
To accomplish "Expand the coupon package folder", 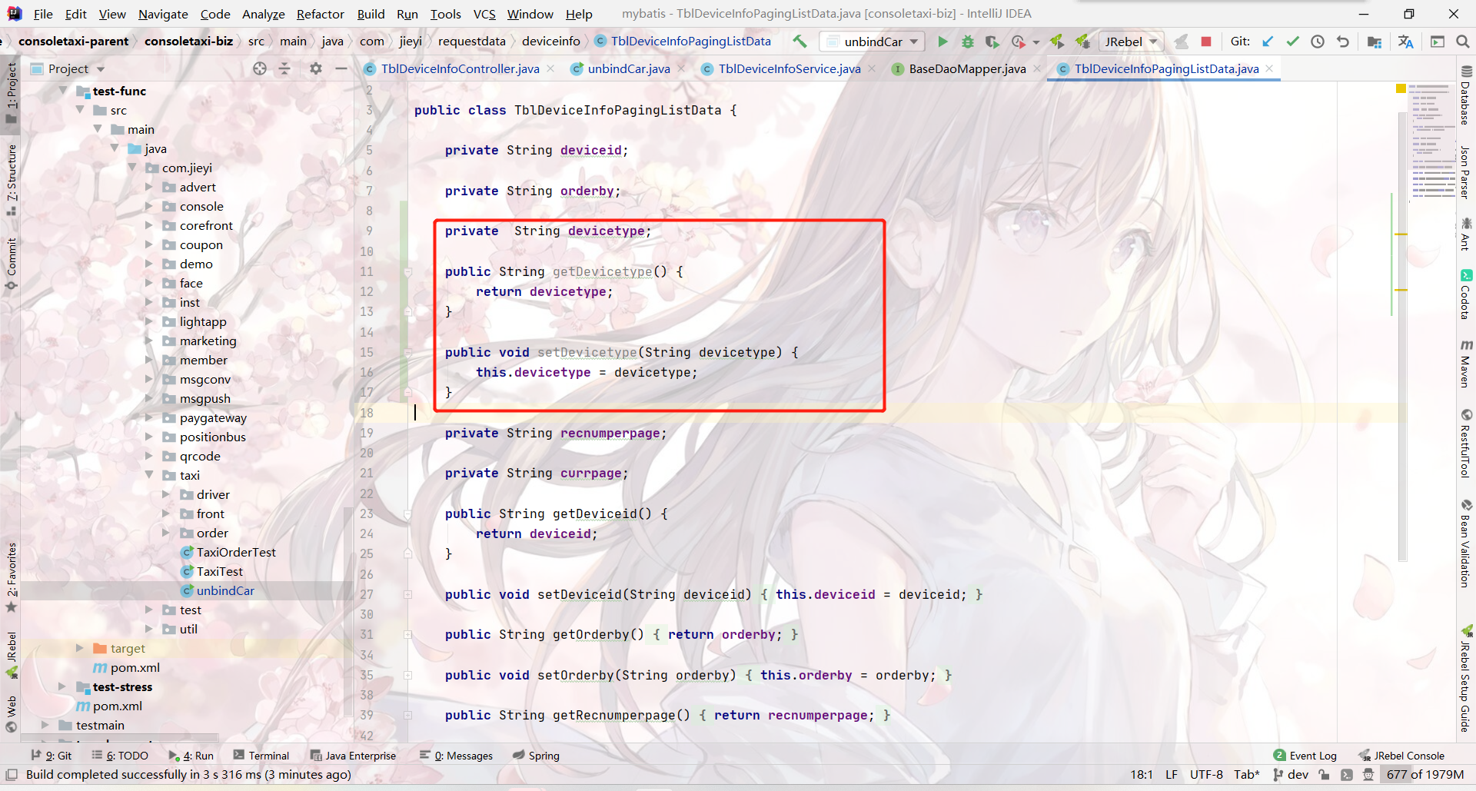I will (149, 244).
